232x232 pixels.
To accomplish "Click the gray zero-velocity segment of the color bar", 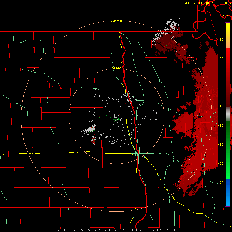I will pos(228,114).
